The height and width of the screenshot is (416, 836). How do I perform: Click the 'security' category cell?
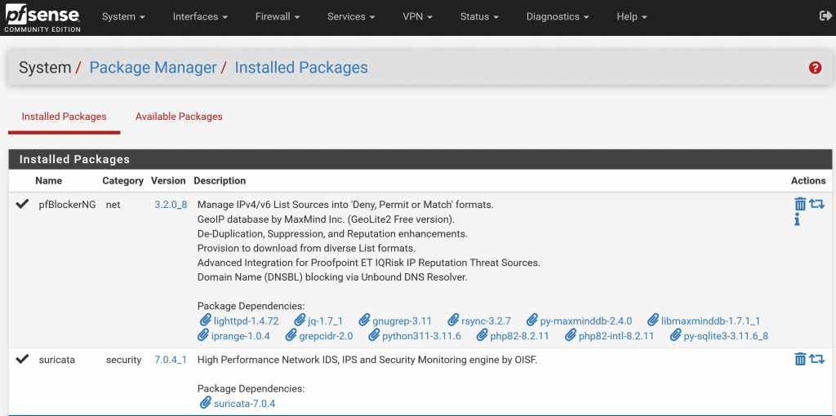124,360
